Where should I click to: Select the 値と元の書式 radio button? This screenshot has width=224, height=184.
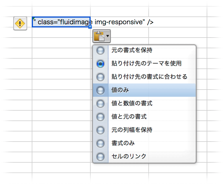pos(100,117)
